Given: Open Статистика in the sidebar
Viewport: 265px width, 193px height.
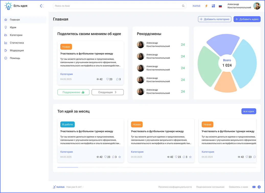Looking at the screenshot, I should click(17, 43).
